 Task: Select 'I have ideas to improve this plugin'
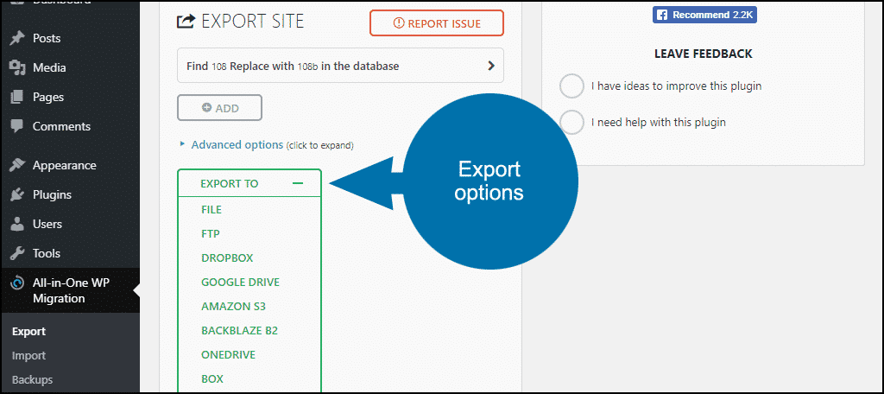[x=571, y=86]
